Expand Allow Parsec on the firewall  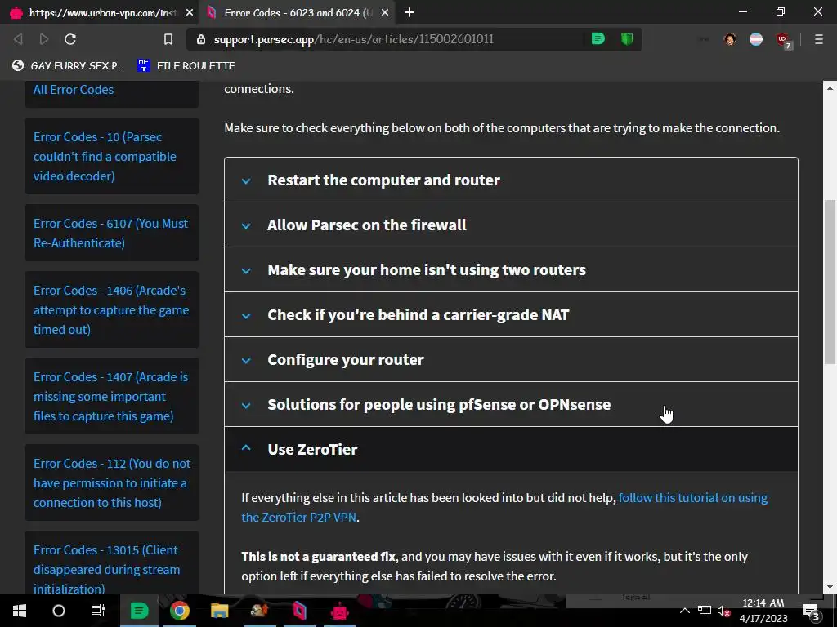(x=511, y=225)
